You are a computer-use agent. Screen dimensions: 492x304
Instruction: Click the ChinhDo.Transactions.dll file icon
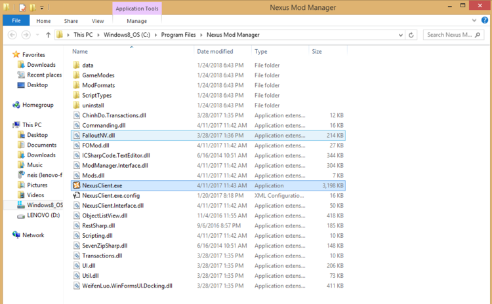point(76,115)
